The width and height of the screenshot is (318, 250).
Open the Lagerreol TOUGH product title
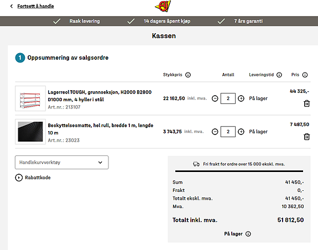[x=100, y=96]
